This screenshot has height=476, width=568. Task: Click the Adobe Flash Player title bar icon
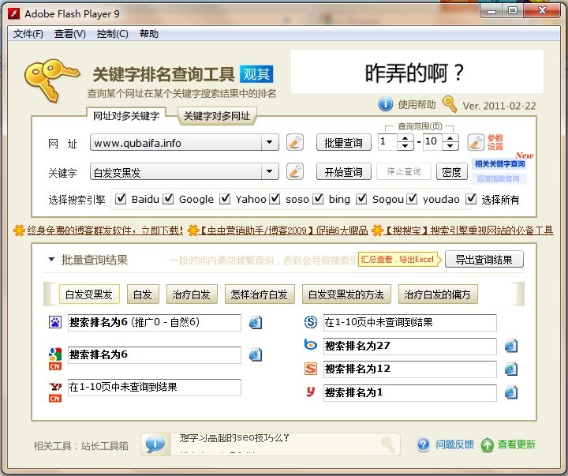coord(13,13)
